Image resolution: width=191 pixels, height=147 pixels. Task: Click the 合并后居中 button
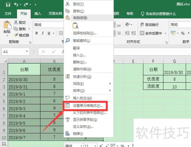(151, 33)
